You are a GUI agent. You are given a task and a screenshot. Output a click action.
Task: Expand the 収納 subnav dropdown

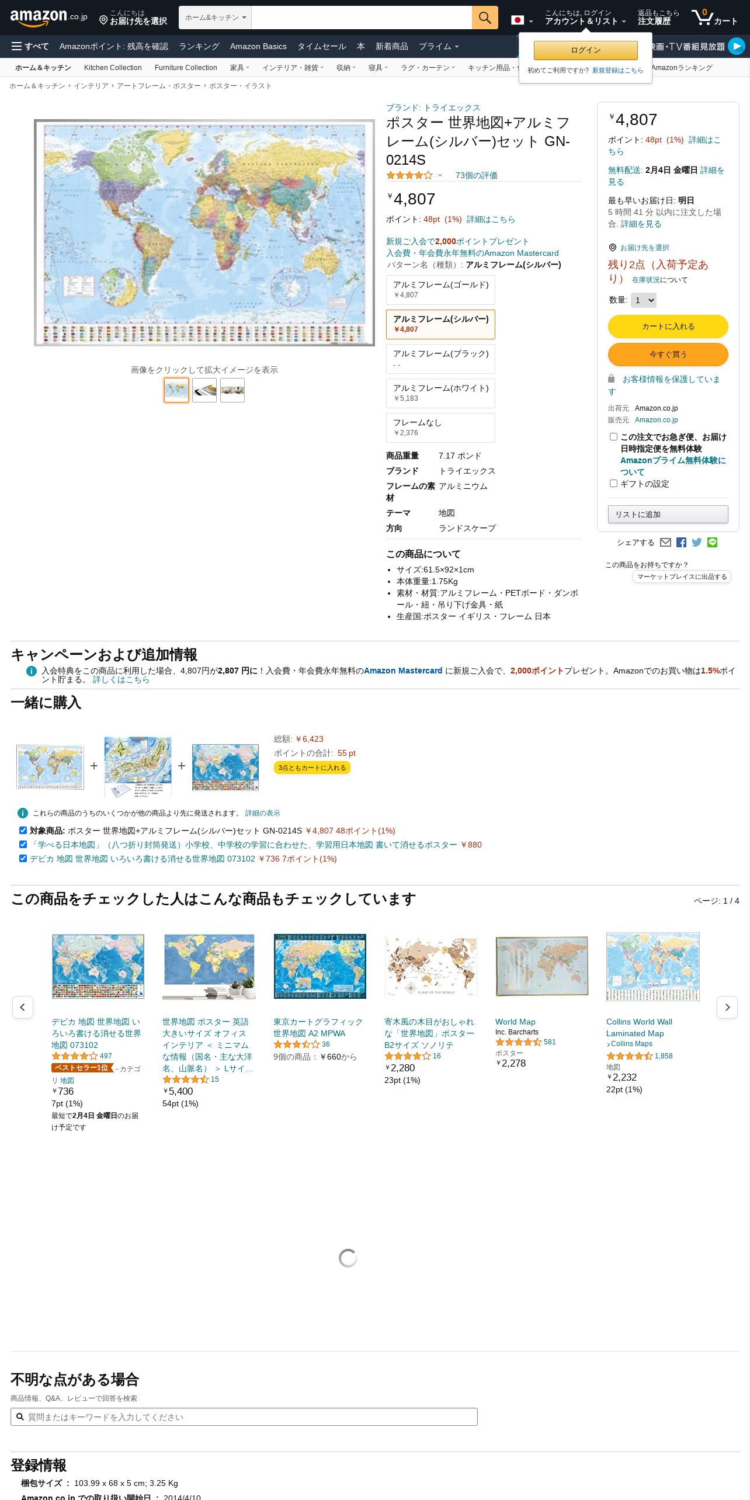coord(346,68)
